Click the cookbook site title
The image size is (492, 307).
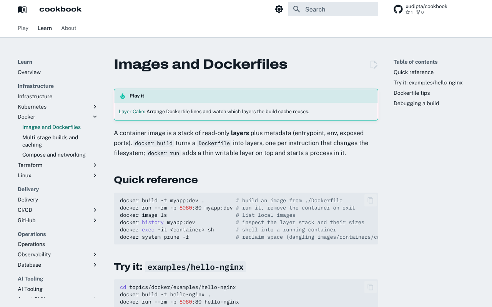tap(60, 9)
